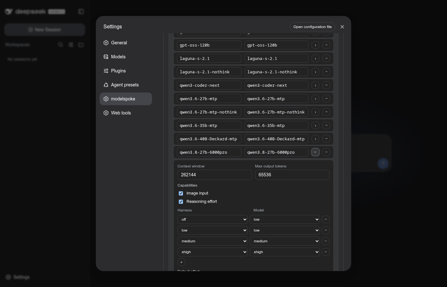This screenshot has height=287, width=447.
Task: Open configuration file
Action: 313,27
